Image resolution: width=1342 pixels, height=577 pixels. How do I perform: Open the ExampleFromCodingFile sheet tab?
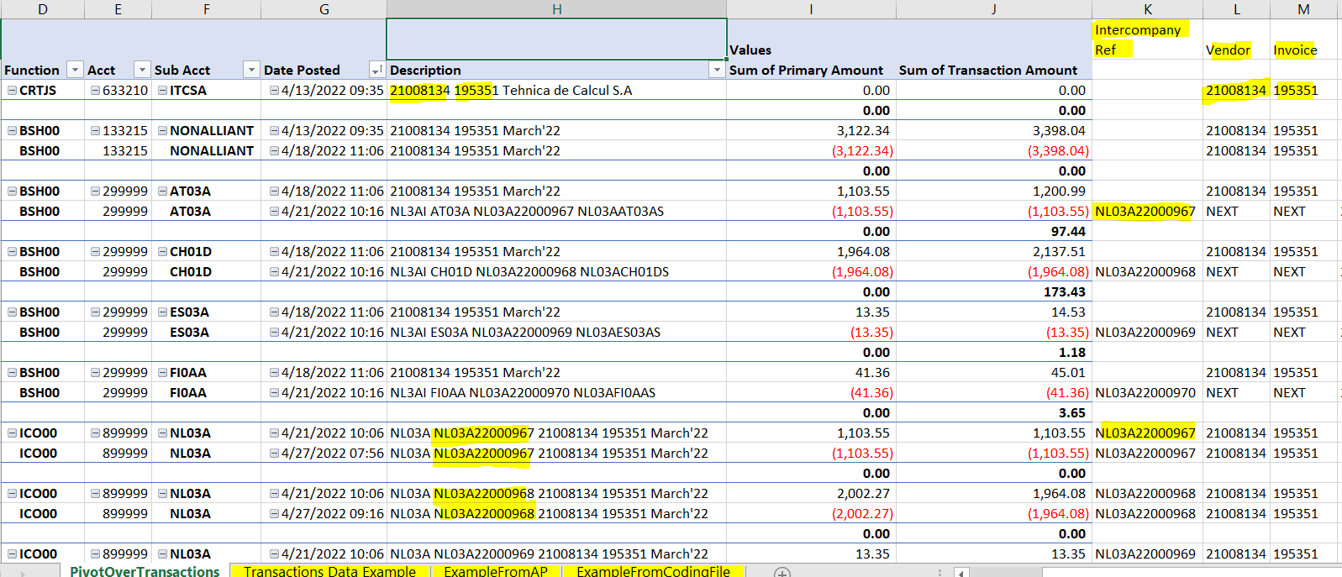(x=653, y=571)
